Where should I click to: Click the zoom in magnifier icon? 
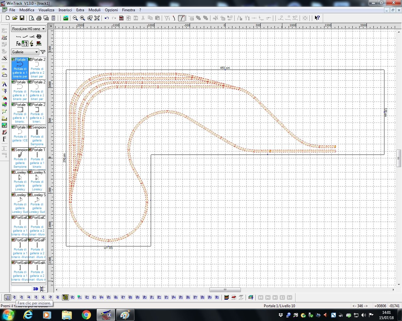82,18
